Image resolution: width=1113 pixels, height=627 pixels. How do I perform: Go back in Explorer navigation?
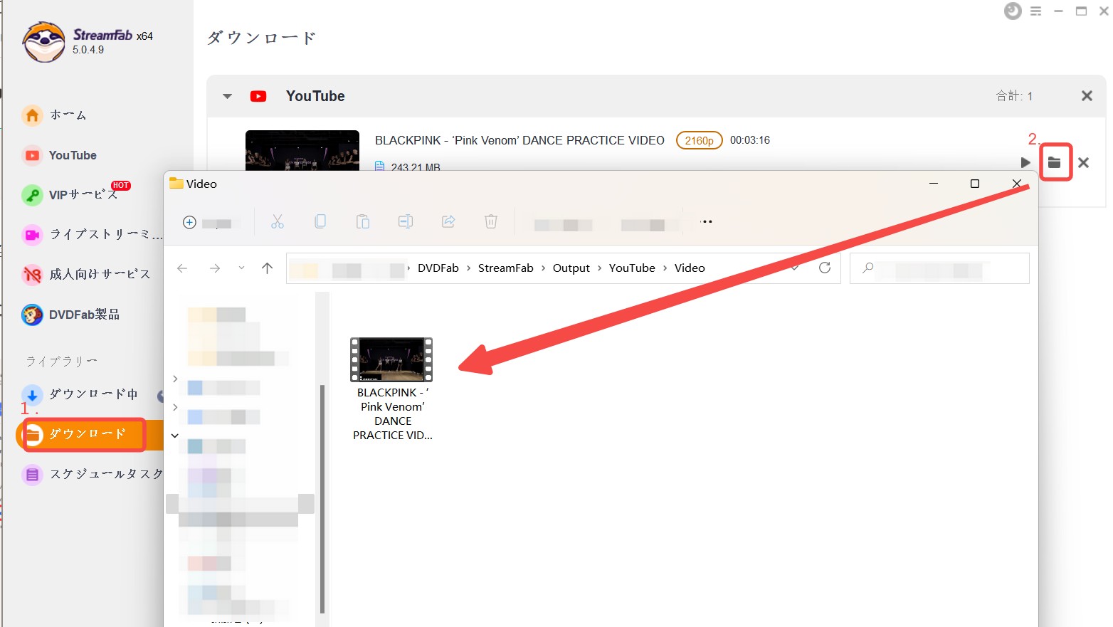pos(182,268)
